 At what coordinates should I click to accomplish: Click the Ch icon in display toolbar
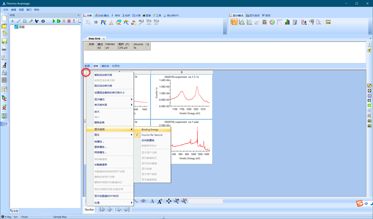328,22
